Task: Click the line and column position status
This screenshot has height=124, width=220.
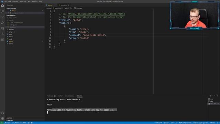Action: click(x=159, y=123)
